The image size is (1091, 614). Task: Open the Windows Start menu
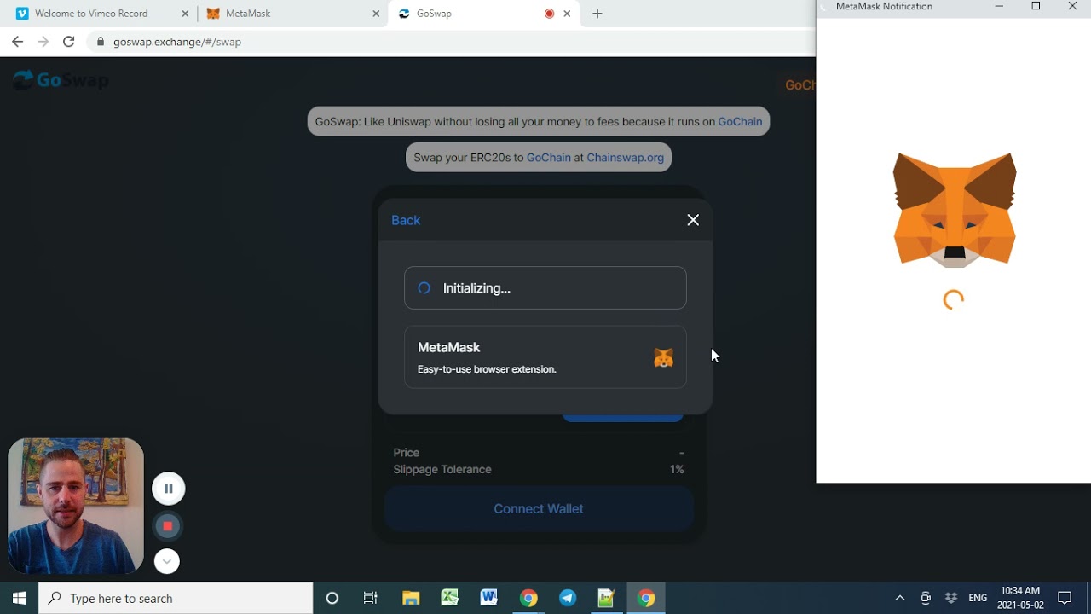[x=19, y=598]
